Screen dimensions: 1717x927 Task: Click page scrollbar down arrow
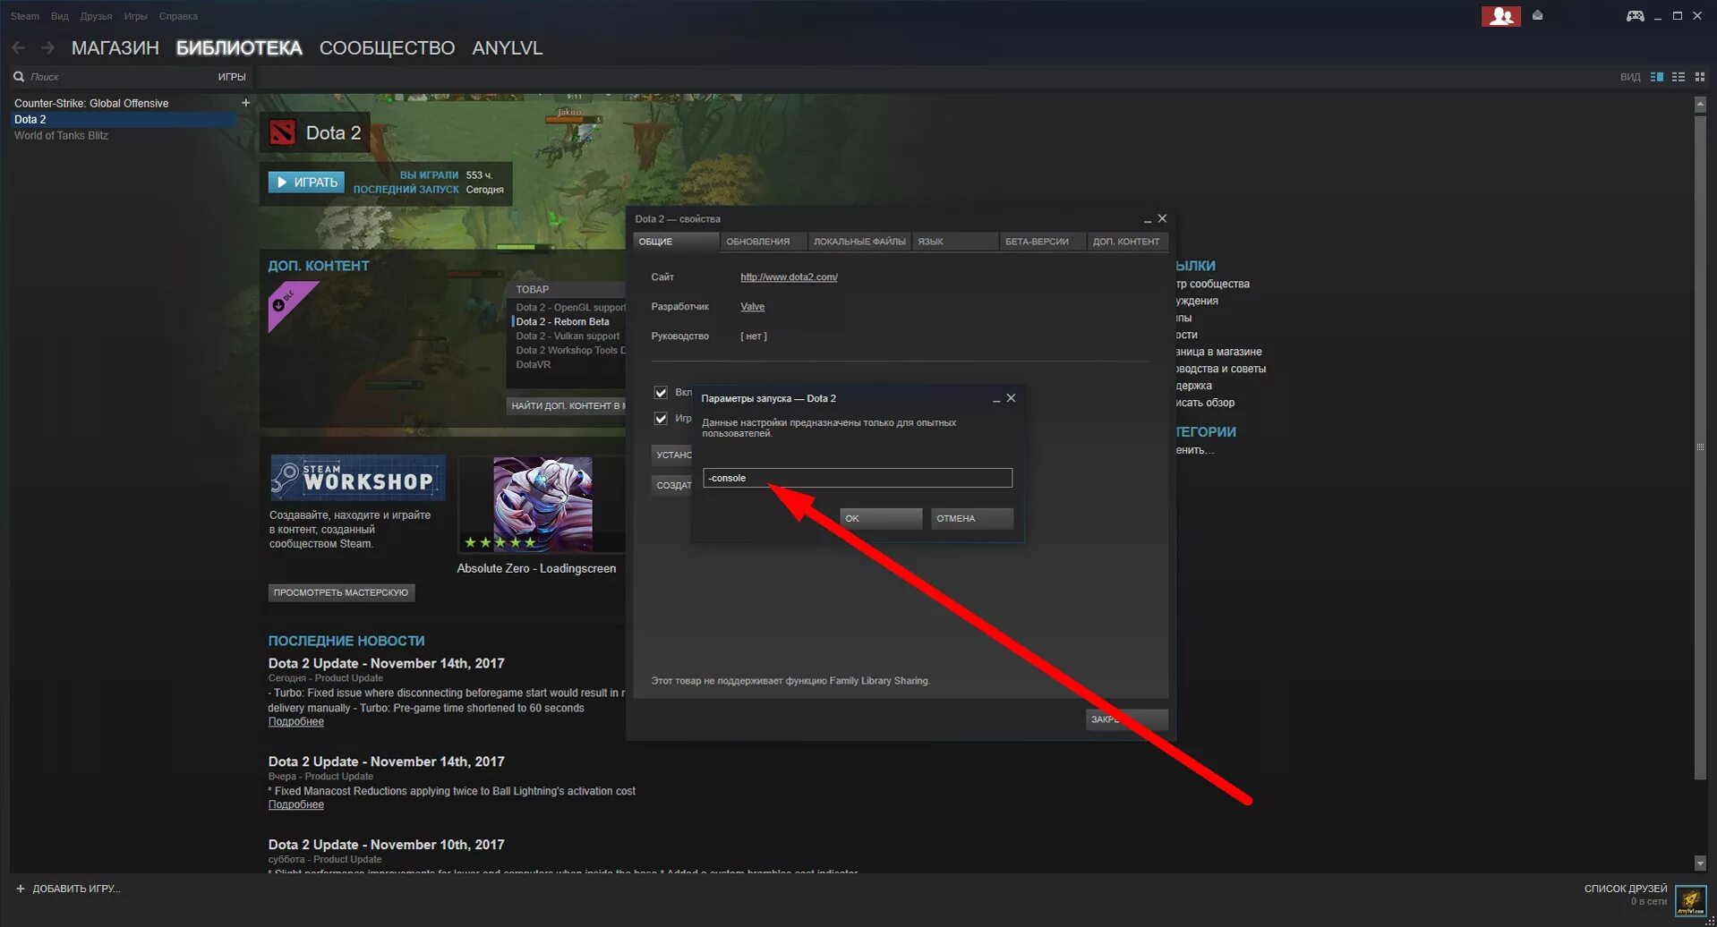(x=1700, y=863)
